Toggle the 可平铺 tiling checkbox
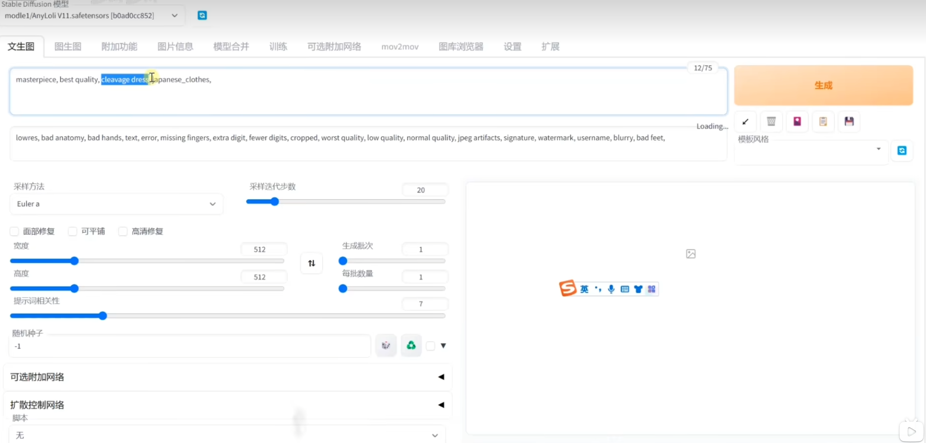 click(x=73, y=231)
